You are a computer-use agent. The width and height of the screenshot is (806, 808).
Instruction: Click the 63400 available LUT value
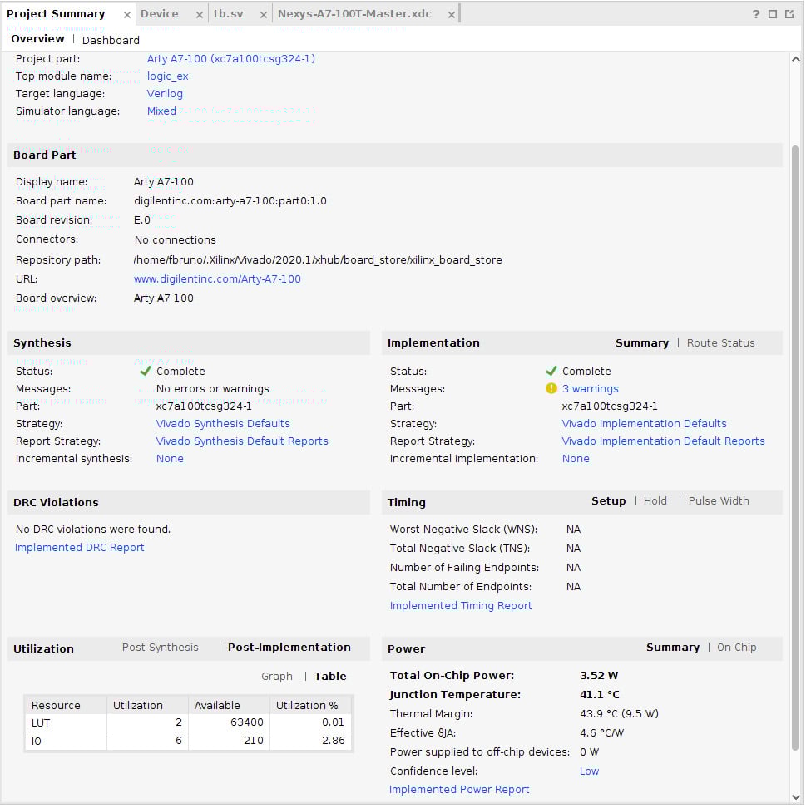coord(246,723)
